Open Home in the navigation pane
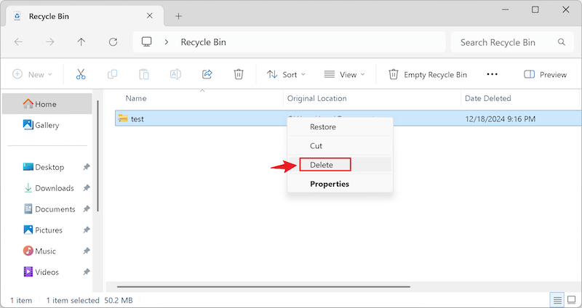 click(47, 104)
